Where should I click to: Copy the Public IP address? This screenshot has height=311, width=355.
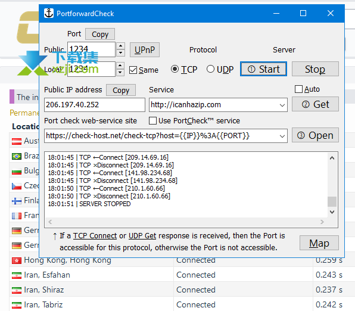121,90
